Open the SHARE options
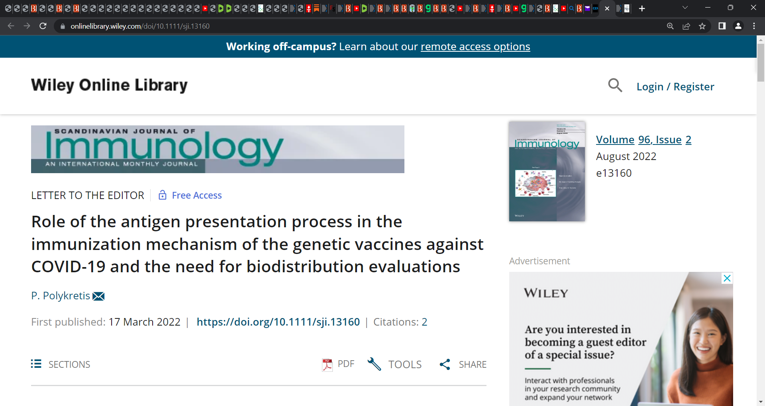Viewport: 765px width, 406px height. coord(463,364)
